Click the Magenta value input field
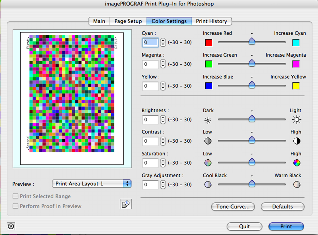This screenshot has height=235, width=318. tap(150, 64)
